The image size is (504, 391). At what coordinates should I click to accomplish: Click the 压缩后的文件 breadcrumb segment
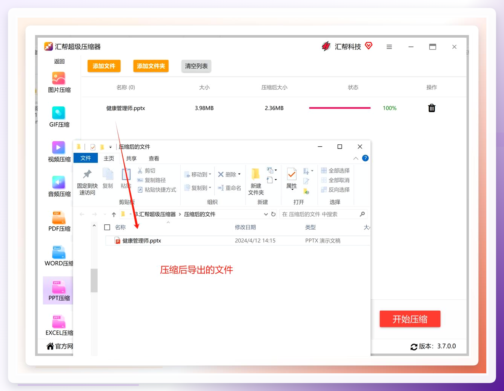click(x=200, y=214)
